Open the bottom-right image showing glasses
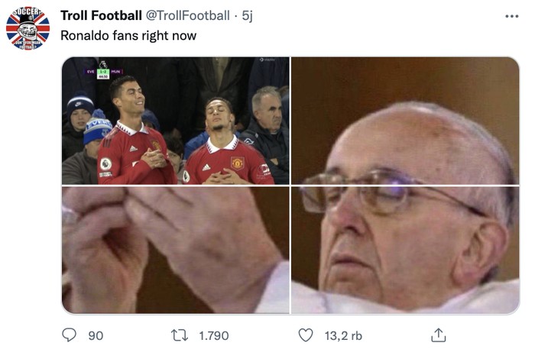The height and width of the screenshot is (349, 535). click(x=405, y=250)
